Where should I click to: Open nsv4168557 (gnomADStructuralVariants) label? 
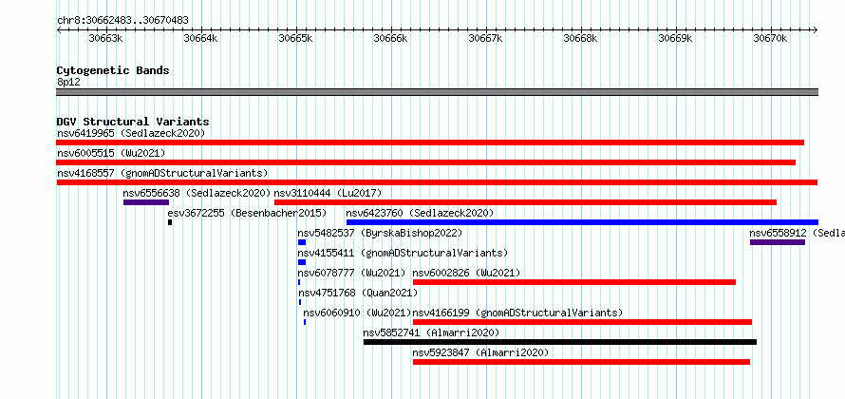tap(162, 173)
